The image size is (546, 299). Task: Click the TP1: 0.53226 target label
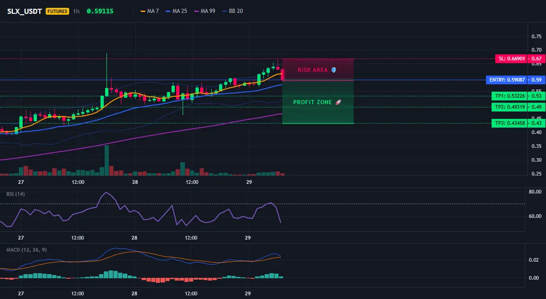[510, 96]
